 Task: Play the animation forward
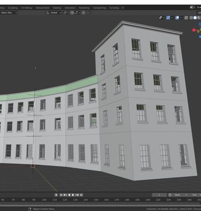click(73, 195)
